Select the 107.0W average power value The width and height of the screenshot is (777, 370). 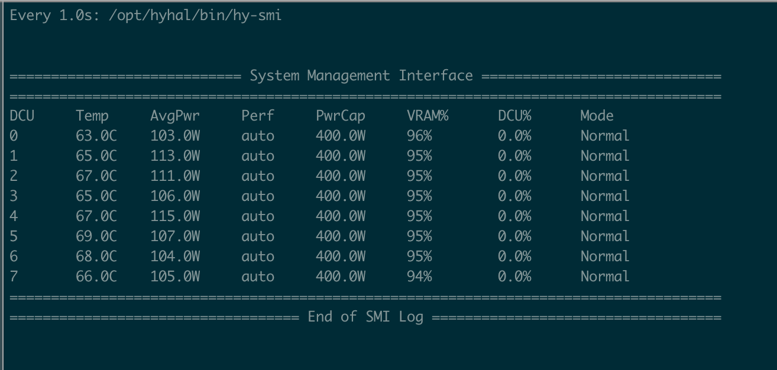click(x=175, y=236)
